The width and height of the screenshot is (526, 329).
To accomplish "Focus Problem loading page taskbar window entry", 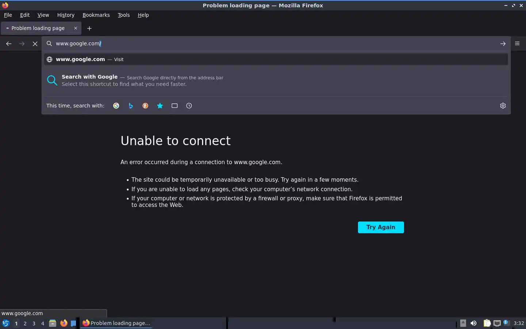I will tap(116, 323).
